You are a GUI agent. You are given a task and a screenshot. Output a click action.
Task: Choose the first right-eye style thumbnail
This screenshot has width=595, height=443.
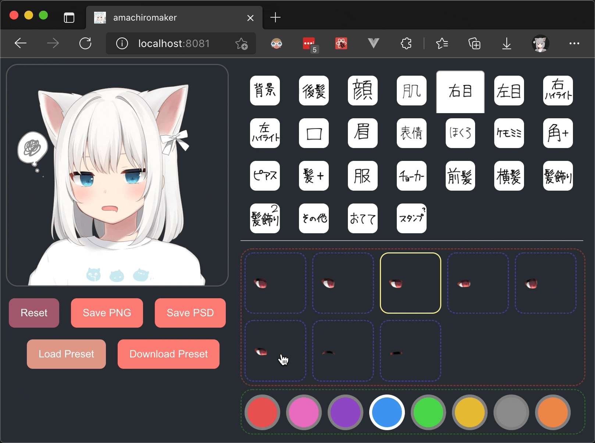[275, 283]
